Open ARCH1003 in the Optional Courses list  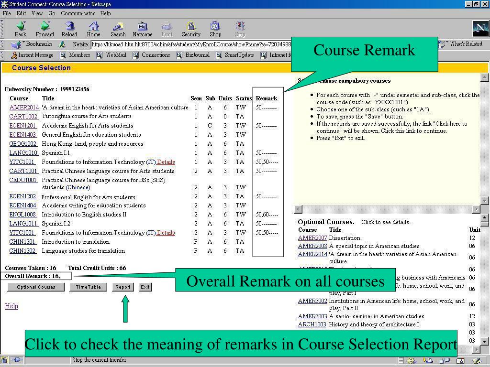[x=312, y=324]
